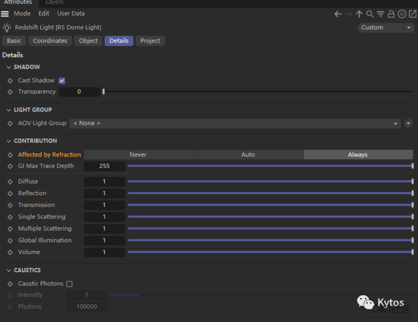This screenshot has height=322, width=418.
Task: Enable the Cast Shadow checkbox
Action: tap(62, 80)
